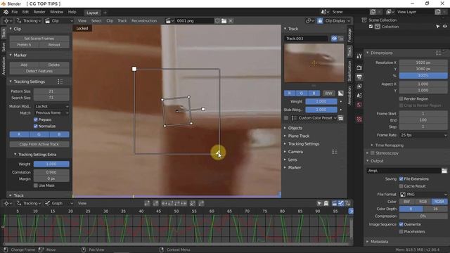
Task: Open the Texture properties tab icon
Action: 359,119
